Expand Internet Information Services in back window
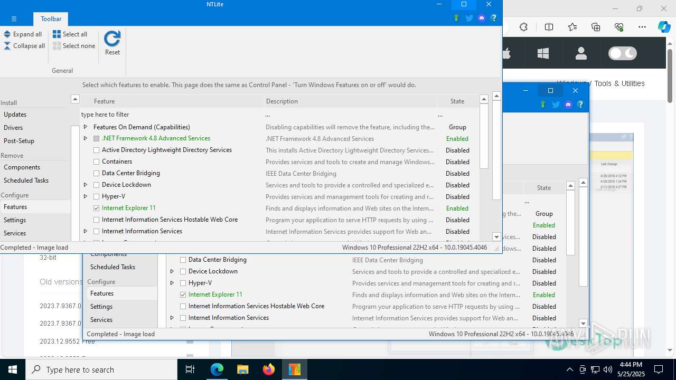676x380 pixels. [x=172, y=318]
